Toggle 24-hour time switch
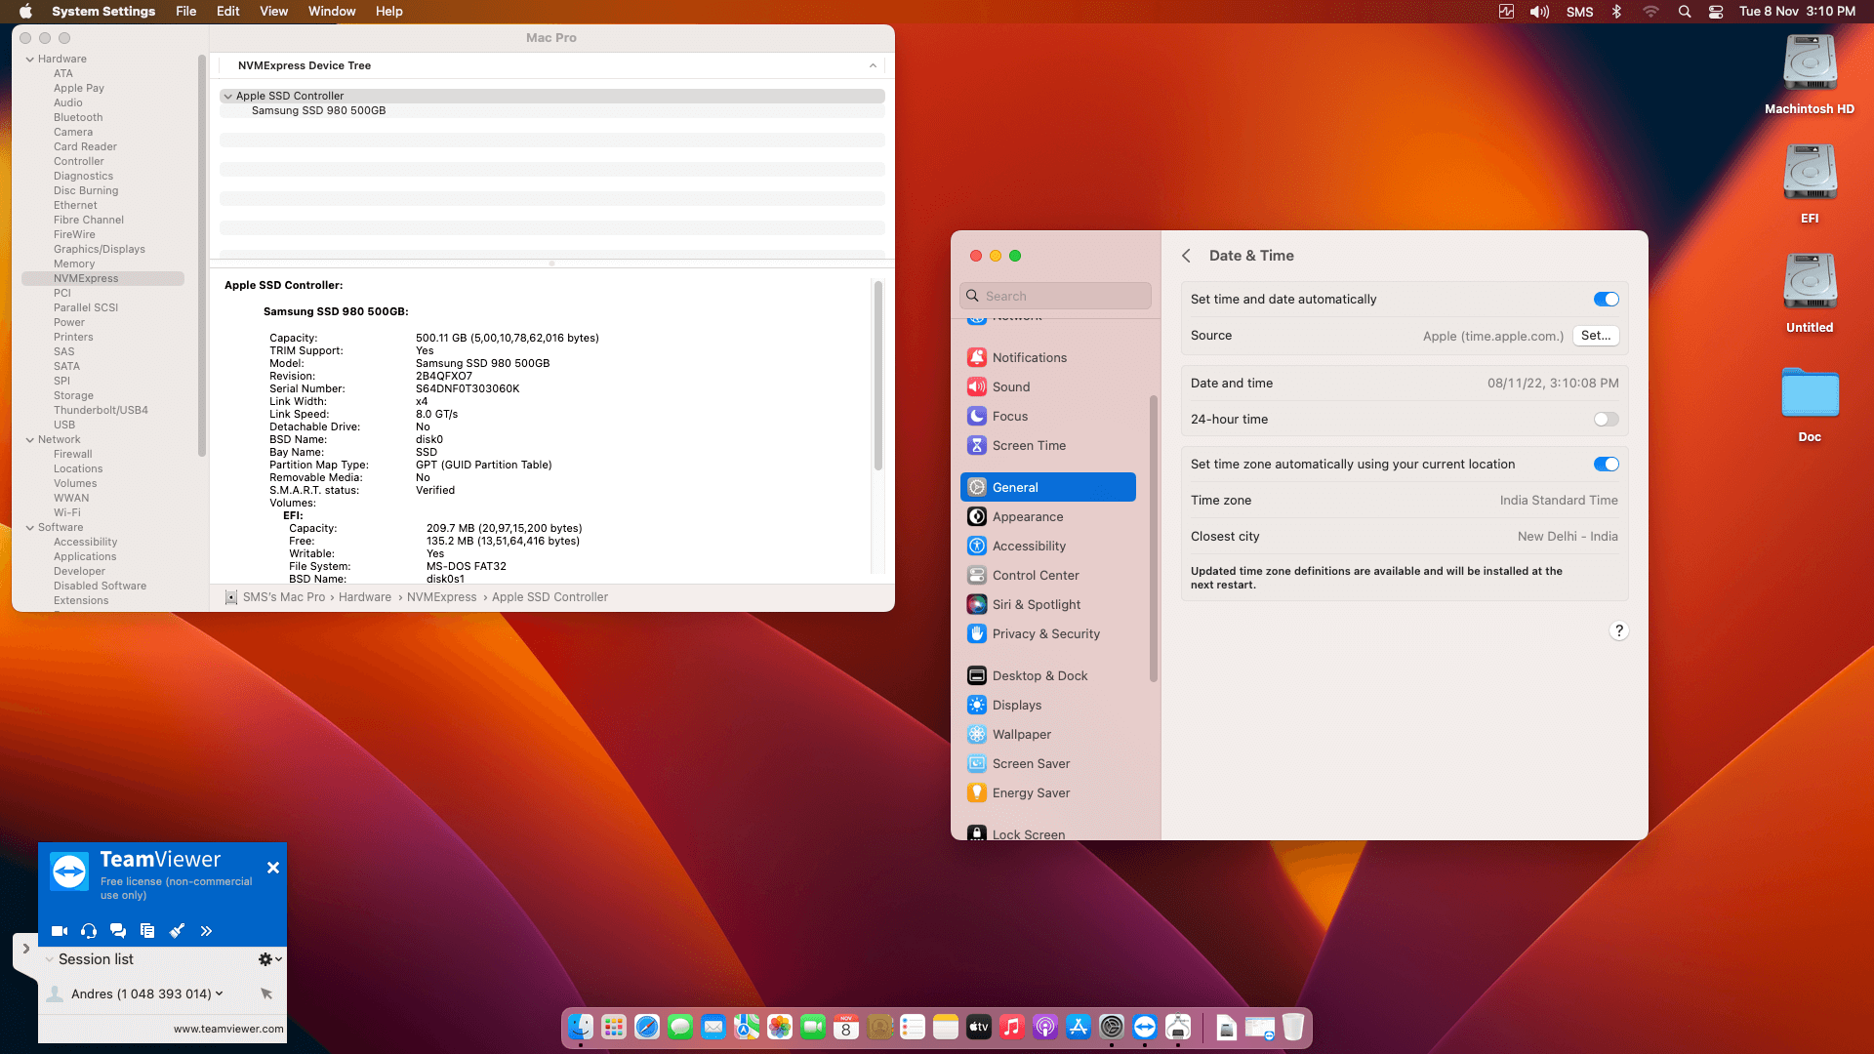This screenshot has height=1054, width=1874. pyautogui.click(x=1606, y=420)
